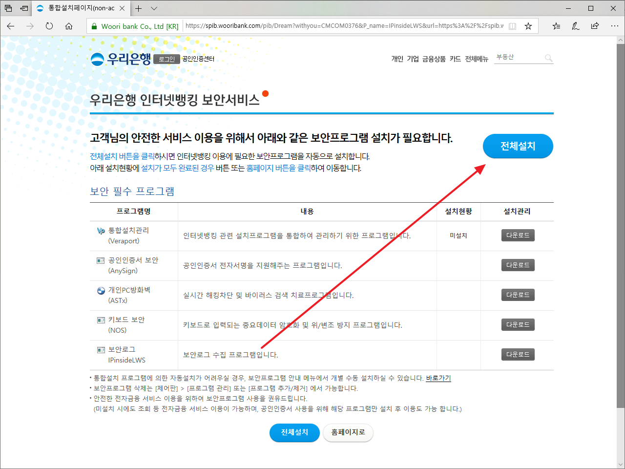The height and width of the screenshot is (469, 625).
Task: Open the 공인인증센터 link
Action: (x=198, y=59)
